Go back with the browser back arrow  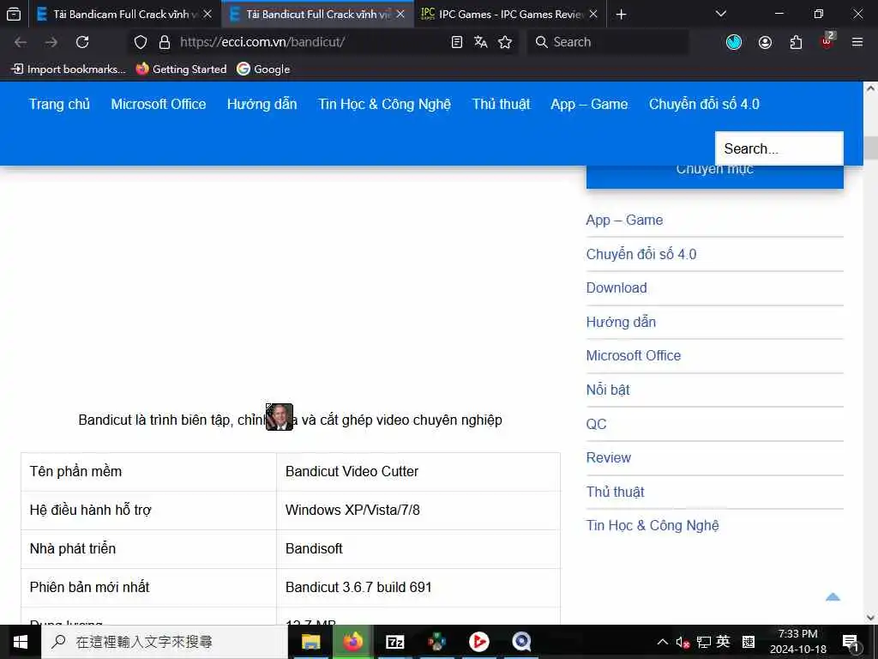point(21,42)
